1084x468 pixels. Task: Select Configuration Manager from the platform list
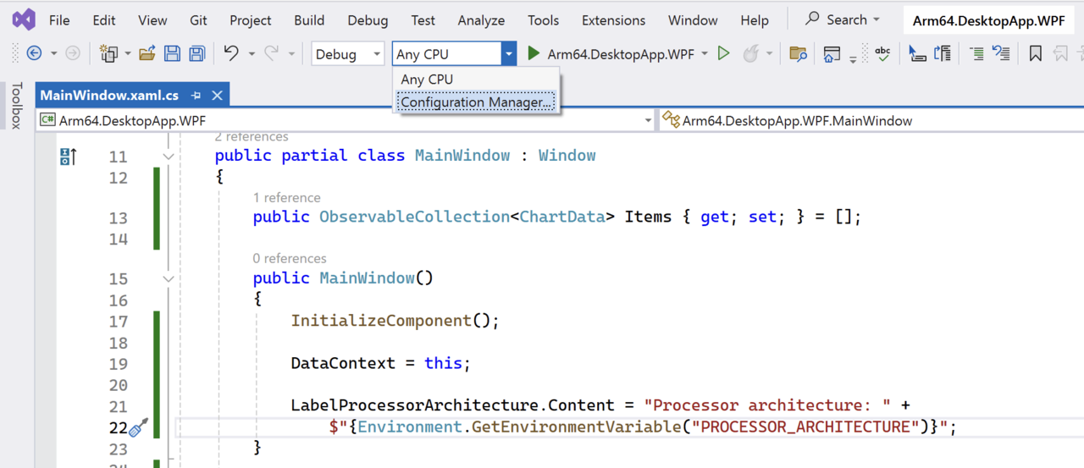(x=476, y=102)
